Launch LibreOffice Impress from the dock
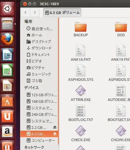 [x=7, y=86]
